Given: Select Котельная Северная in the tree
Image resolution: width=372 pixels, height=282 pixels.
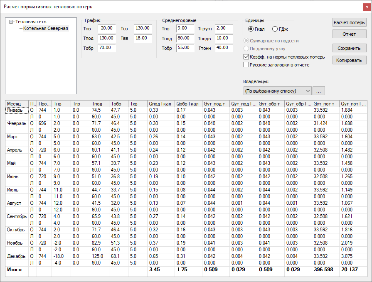Looking at the screenshot, I should (x=45, y=28).
